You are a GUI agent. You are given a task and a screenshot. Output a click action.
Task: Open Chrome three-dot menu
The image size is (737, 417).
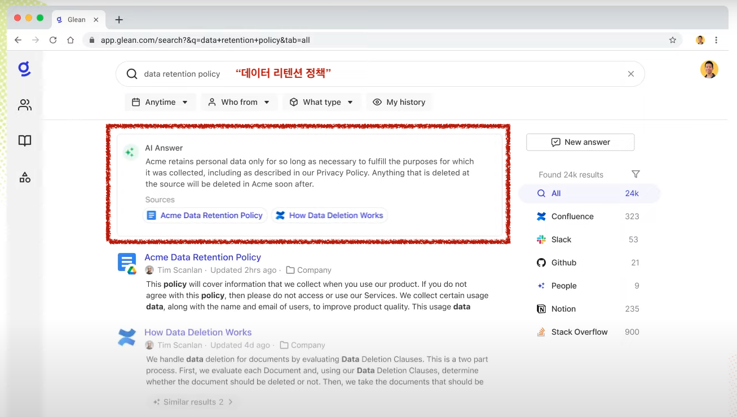pos(716,40)
